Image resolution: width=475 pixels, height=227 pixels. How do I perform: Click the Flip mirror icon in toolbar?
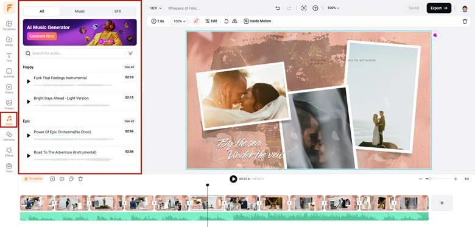coord(234,21)
